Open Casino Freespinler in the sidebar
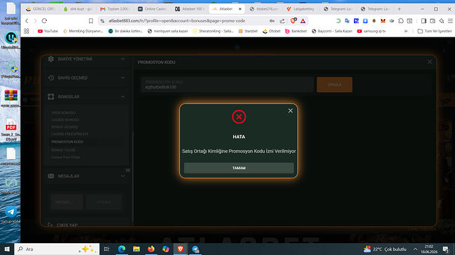Image resolution: width=455 pixels, height=255 pixels. (x=70, y=134)
